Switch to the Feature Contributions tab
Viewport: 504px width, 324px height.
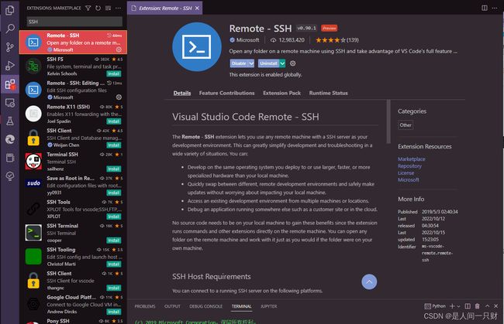pyautogui.click(x=226, y=93)
